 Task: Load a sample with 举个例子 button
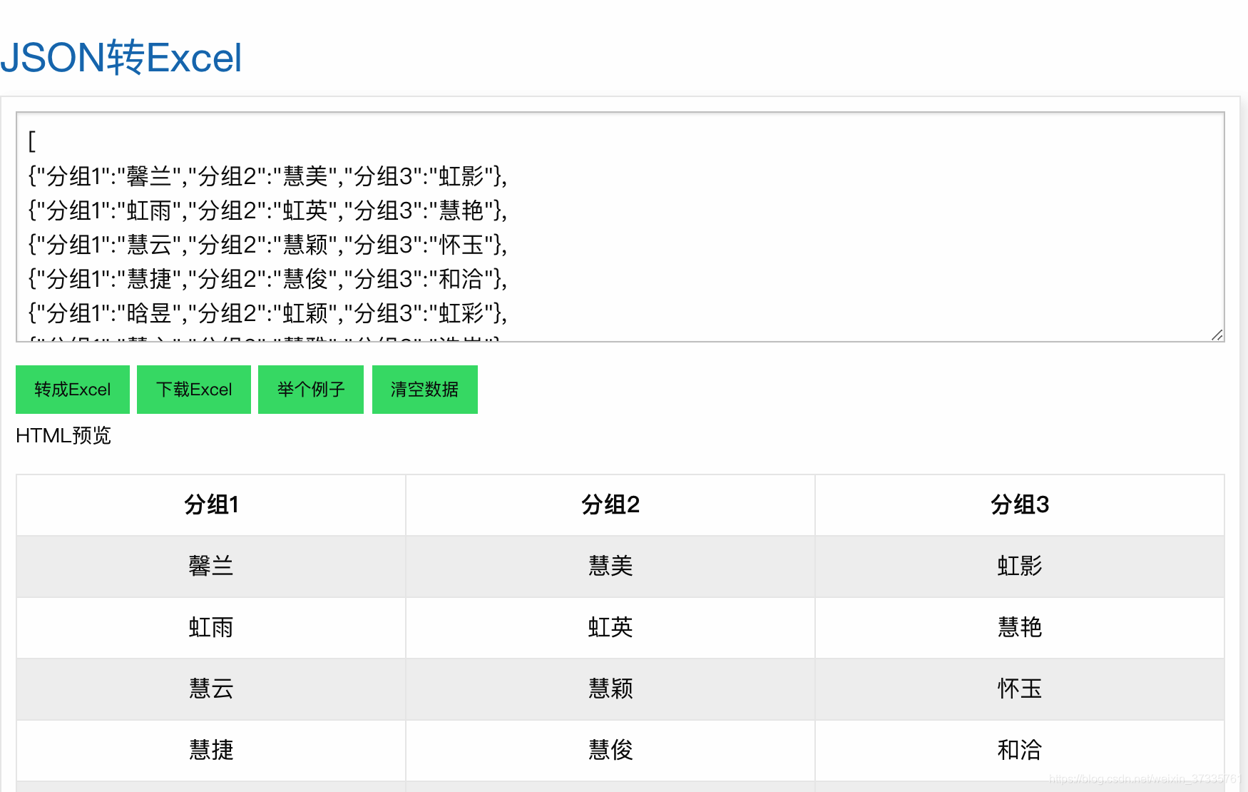[311, 390]
